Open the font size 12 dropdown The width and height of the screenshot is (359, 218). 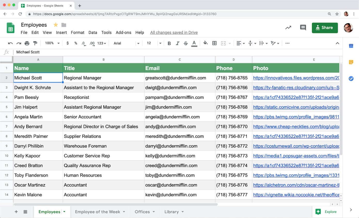tap(154, 43)
